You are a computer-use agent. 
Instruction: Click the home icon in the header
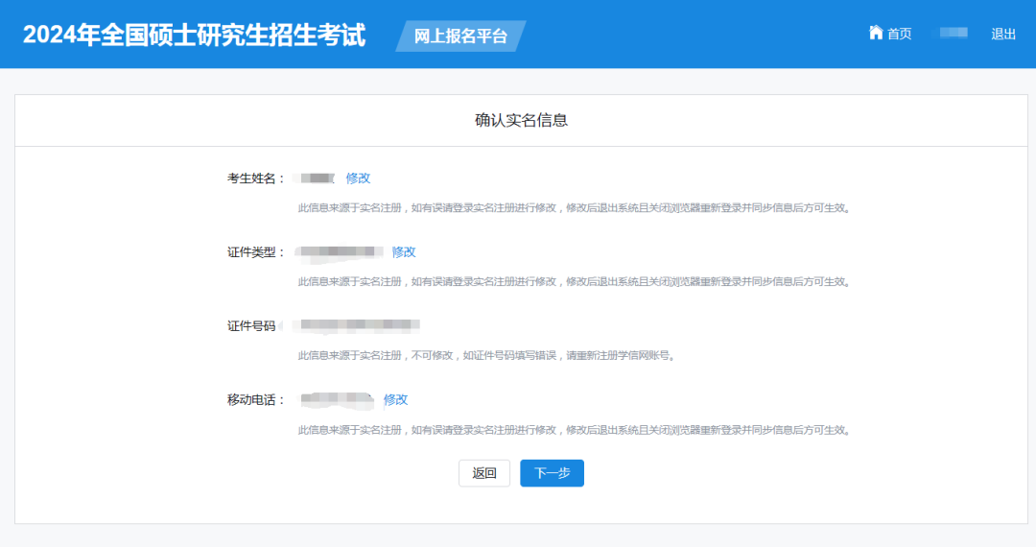pyautogui.click(x=875, y=33)
